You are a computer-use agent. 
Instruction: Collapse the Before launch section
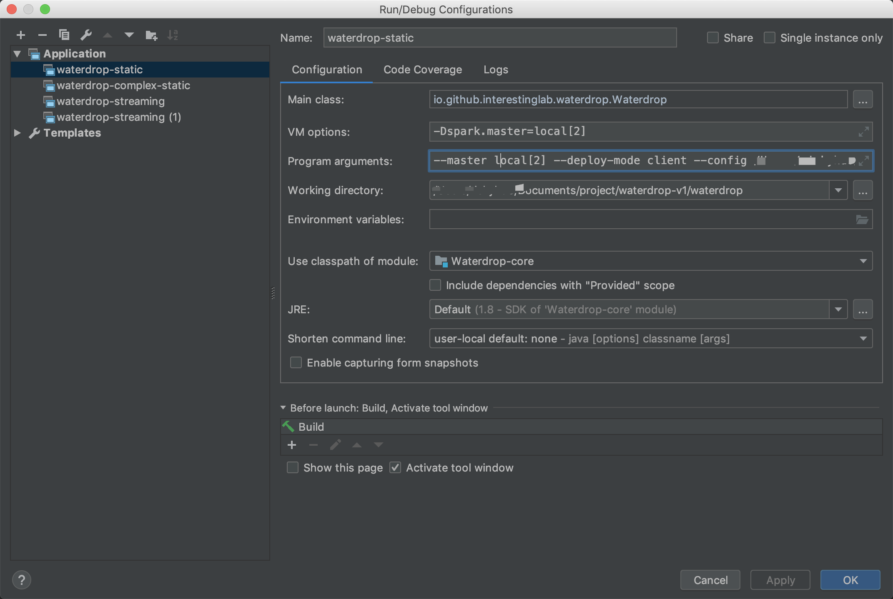point(283,408)
